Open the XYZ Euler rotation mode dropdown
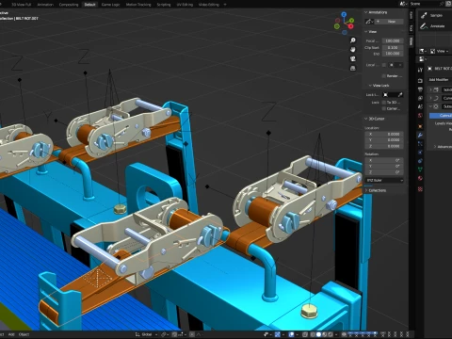This screenshot has width=452, height=339. (384, 180)
